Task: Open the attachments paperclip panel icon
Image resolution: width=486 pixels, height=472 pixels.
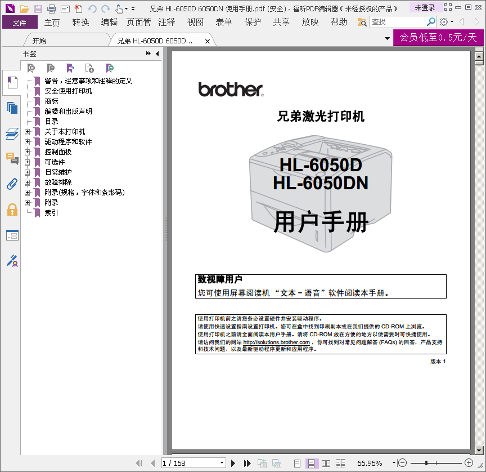Action: coord(12,184)
